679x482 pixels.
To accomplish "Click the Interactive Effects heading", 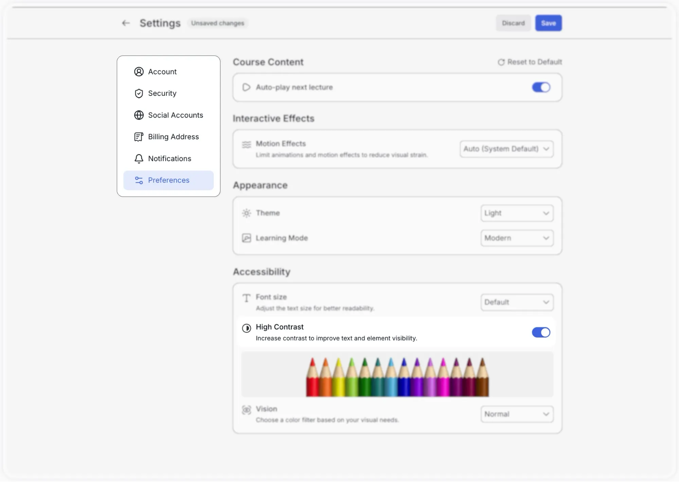I will (x=273, y=119).
